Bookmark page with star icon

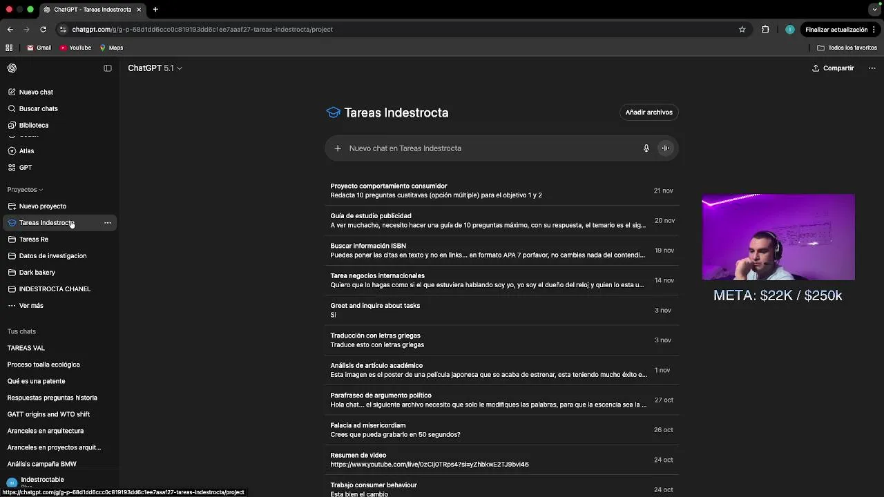point(742,30)
